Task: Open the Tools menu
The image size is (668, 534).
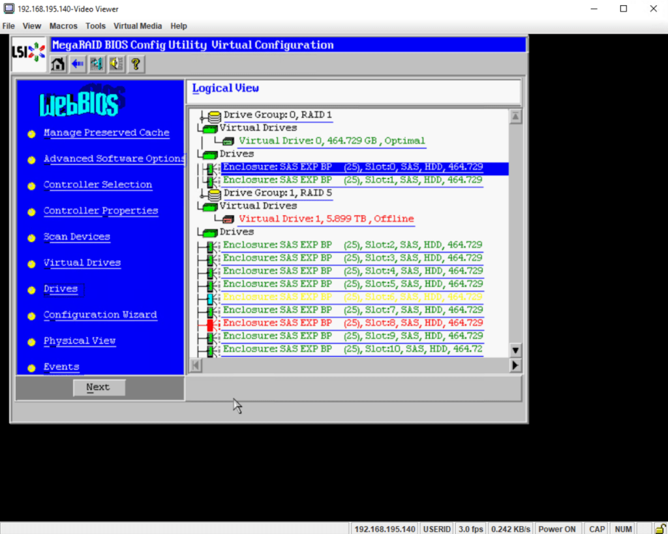Action: 95,26
